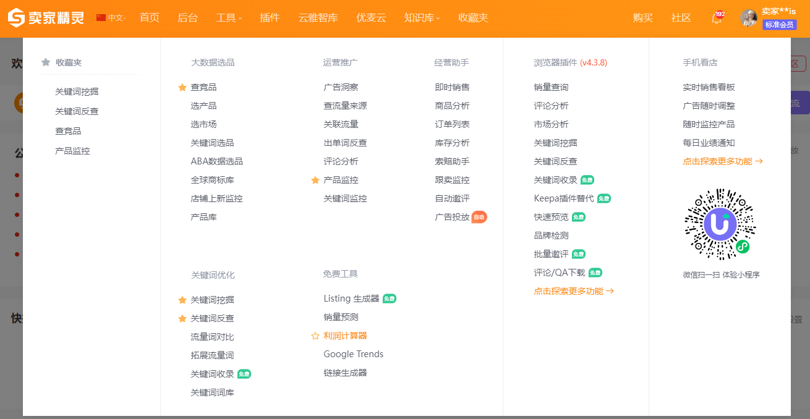Image resolution: width=810 pixels, height=419 pixels.
Task: Click the user avatar picture
Action: pos(749,18)
